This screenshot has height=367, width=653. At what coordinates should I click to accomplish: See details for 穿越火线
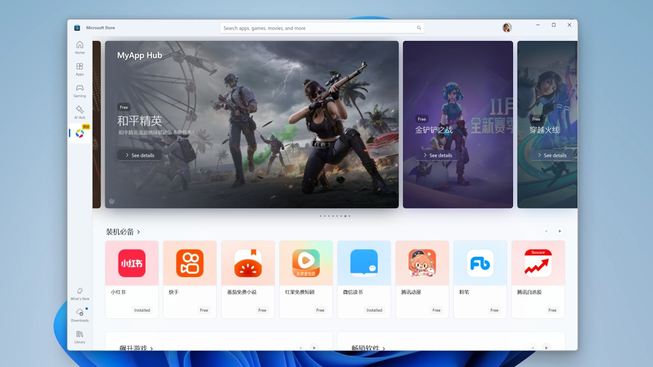[x=552, y=155]
